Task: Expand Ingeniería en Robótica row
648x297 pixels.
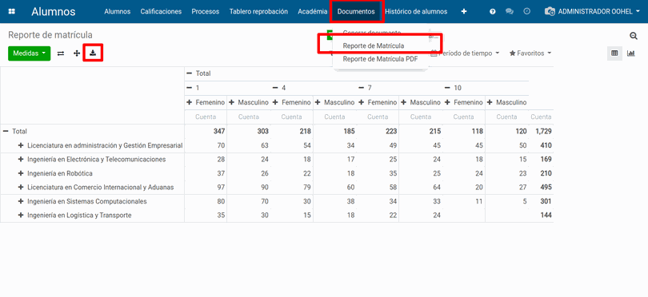Action: 21,173
